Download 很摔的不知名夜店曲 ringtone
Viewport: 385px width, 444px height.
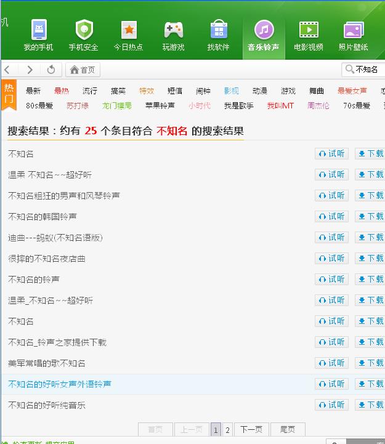370,259
